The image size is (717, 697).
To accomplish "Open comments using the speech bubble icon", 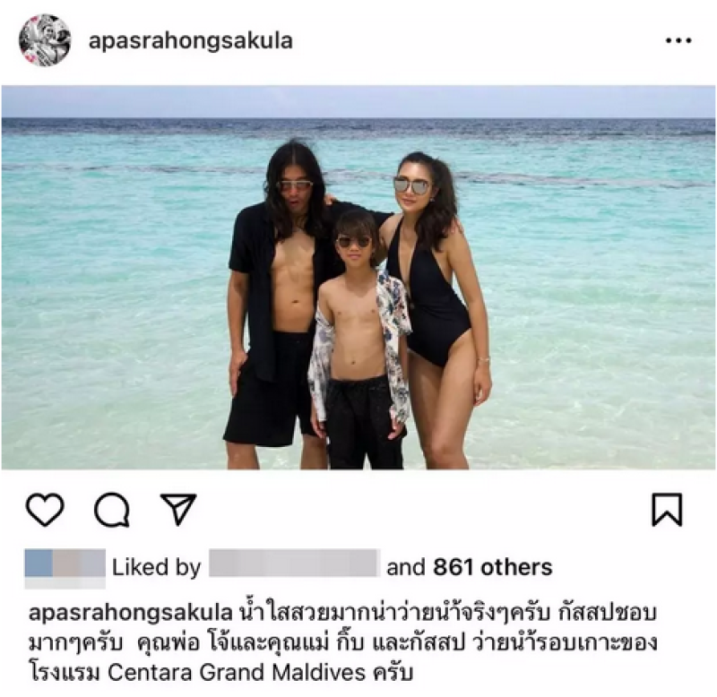I will coord(111,510).
